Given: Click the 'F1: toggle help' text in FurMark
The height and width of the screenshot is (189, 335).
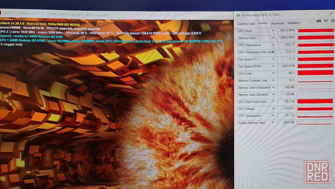Looking at the screenshot, I should click(x=11, y=45).
